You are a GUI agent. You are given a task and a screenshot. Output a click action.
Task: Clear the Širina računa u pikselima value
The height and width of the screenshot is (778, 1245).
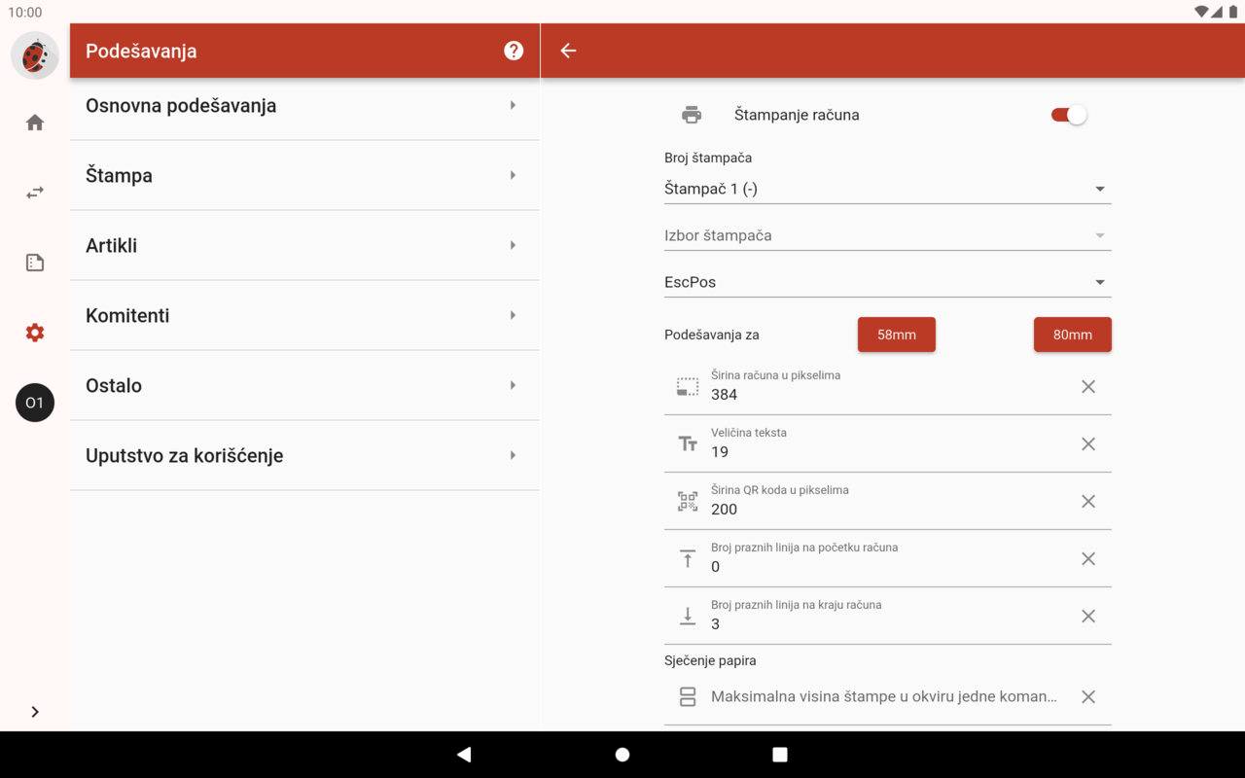(x=1088, y=387)
